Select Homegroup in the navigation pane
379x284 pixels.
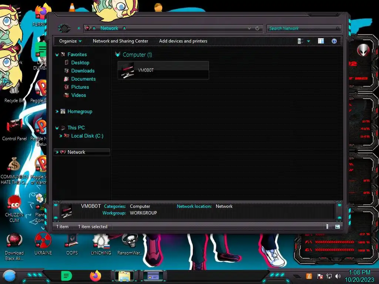coord(80,112)
